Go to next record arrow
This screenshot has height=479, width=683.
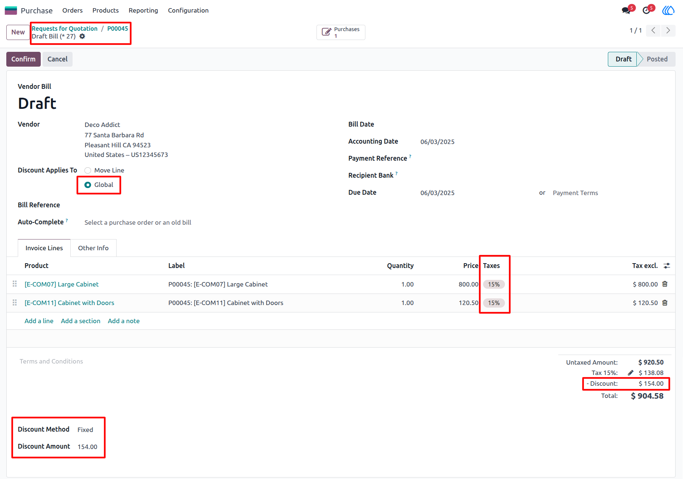pyautogui.click(x=668, y=30)
